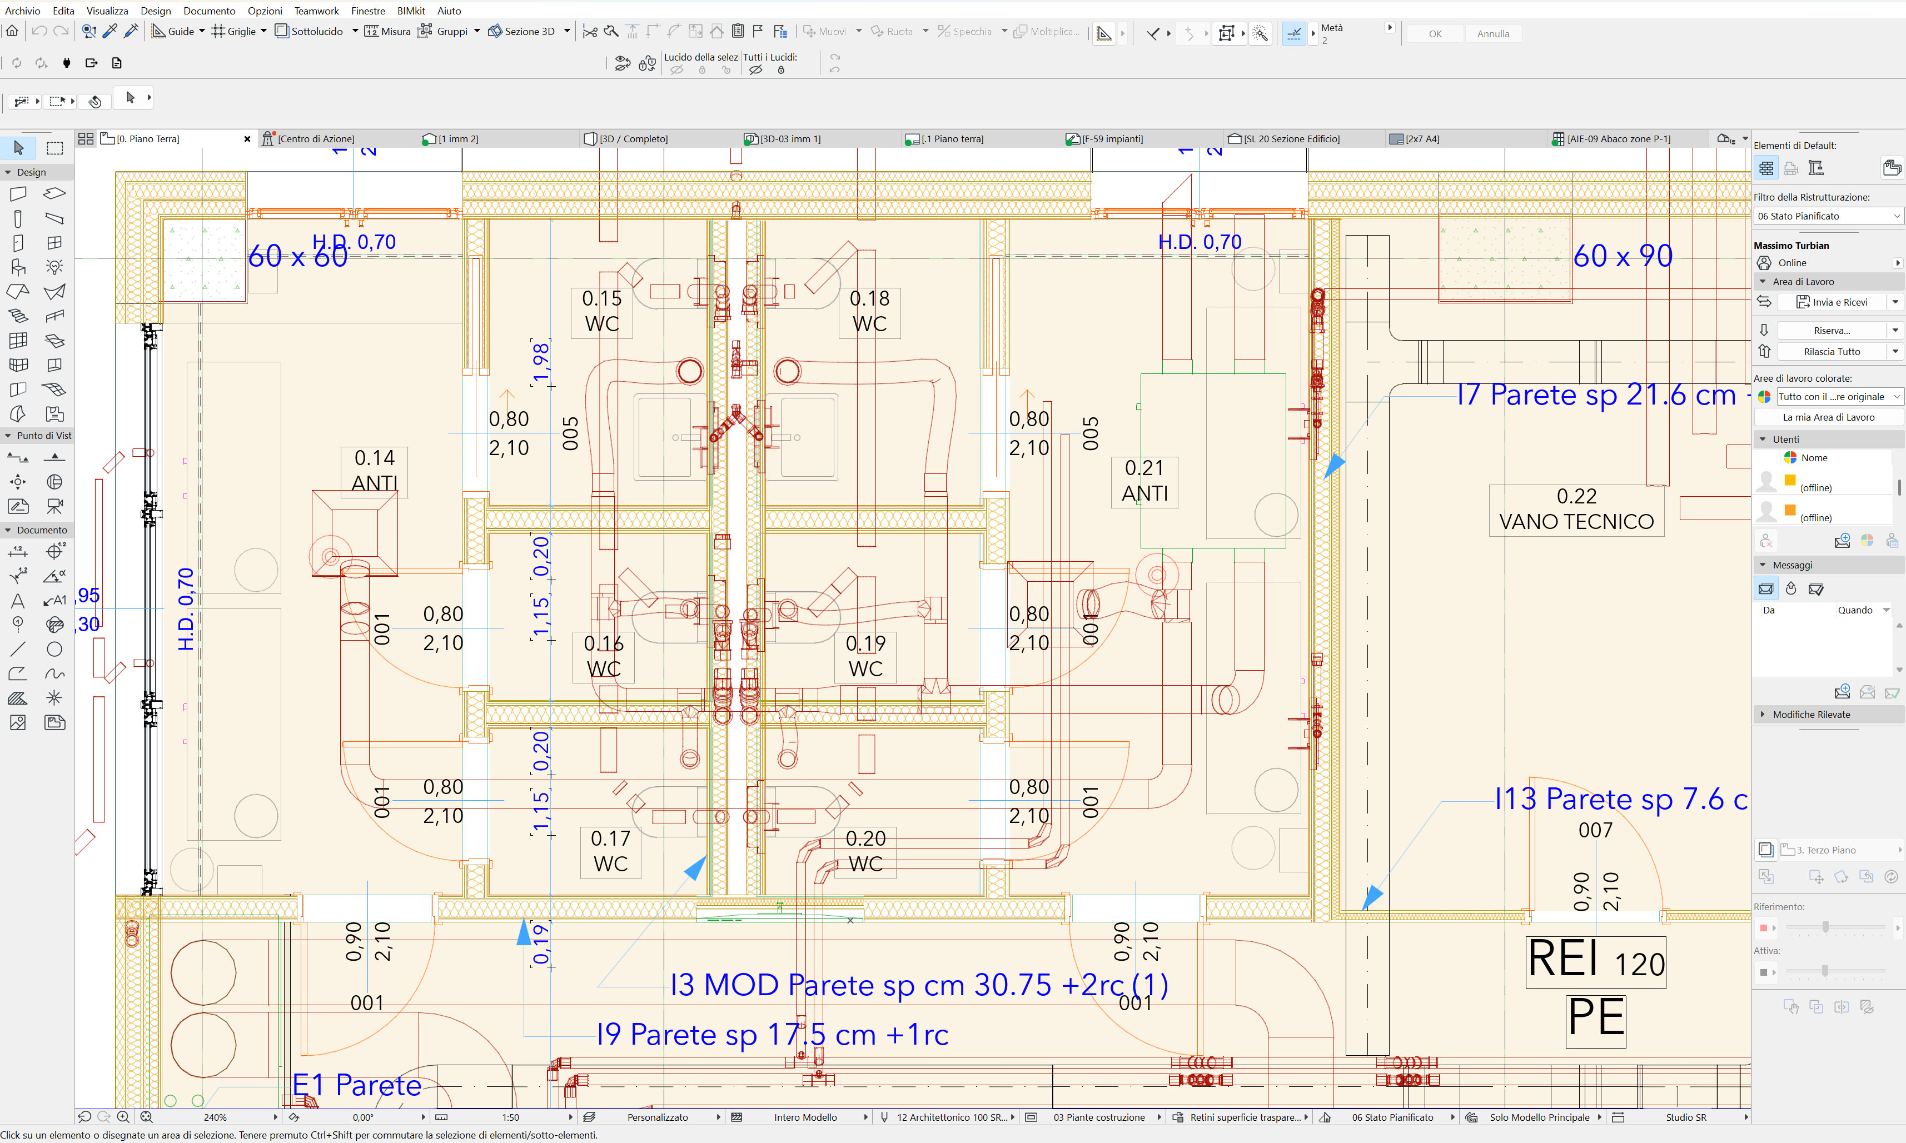Toggle Sottolucido trace reference
Image resolution: width=1906 pixels, height=1143 pixels.
coord(309,32)
